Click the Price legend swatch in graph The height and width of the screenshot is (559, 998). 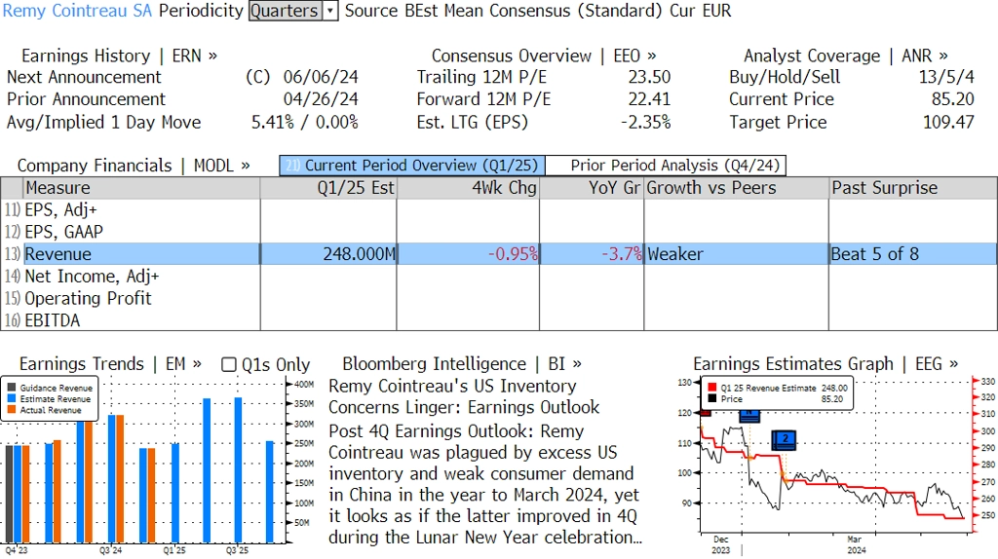click(x=711, y=398)
